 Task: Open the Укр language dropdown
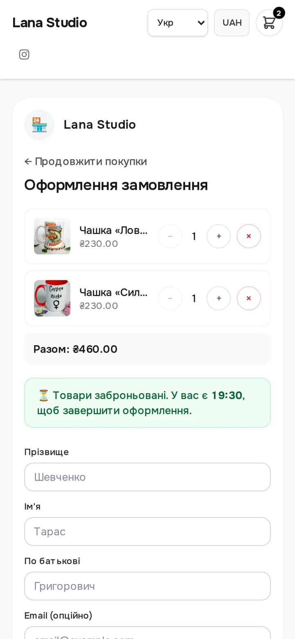tap(178, 23)
